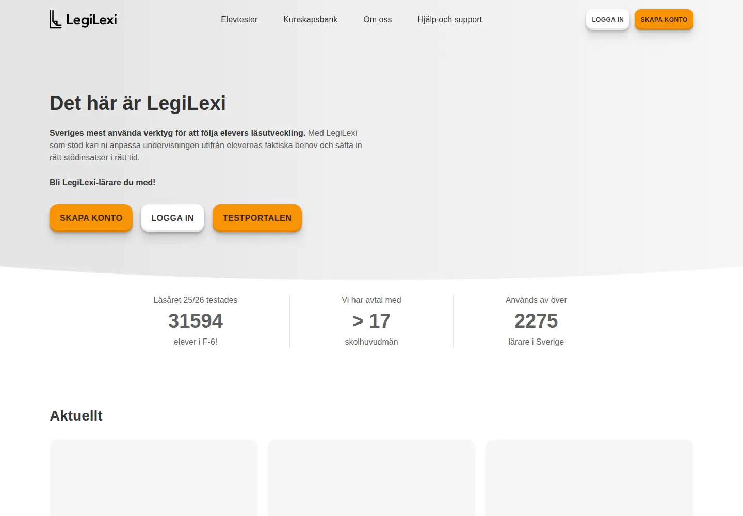Click the text 'Används av över'
The image size is (743, 516).
click(x=536, y=300)
